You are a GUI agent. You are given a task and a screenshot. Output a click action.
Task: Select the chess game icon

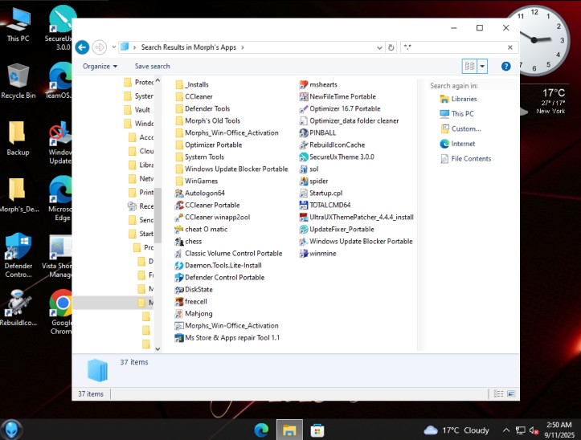[x=179, y=242]
